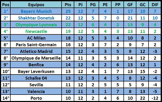Click the GF column header

tap(130, 5)
